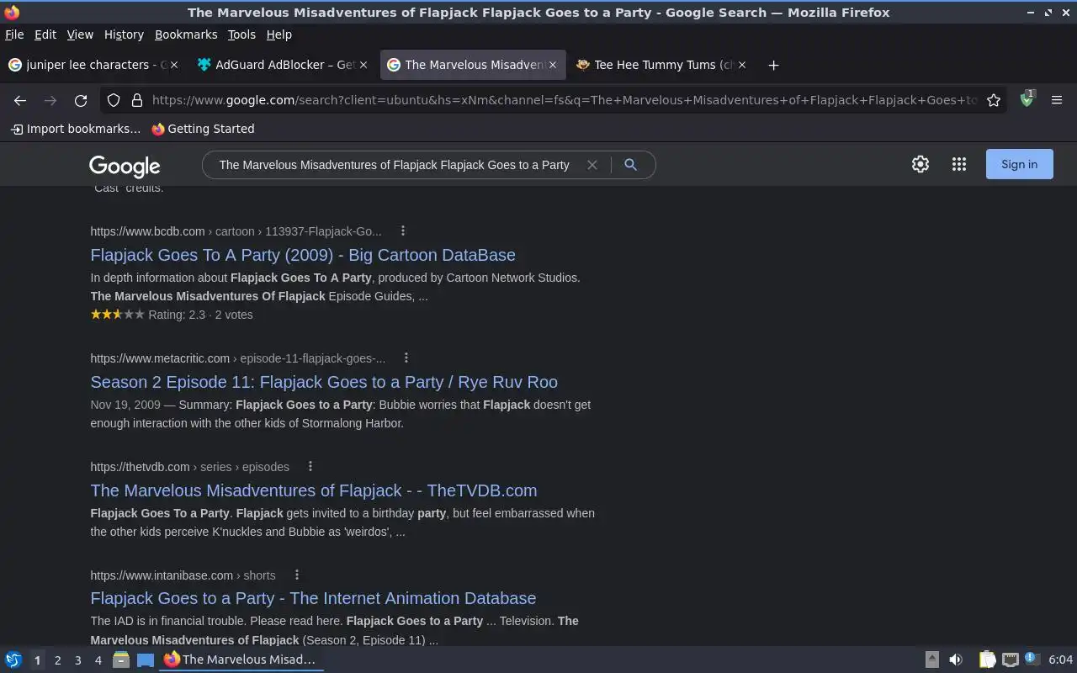Open the Firefox hamburger menu

coord(1057,100)
